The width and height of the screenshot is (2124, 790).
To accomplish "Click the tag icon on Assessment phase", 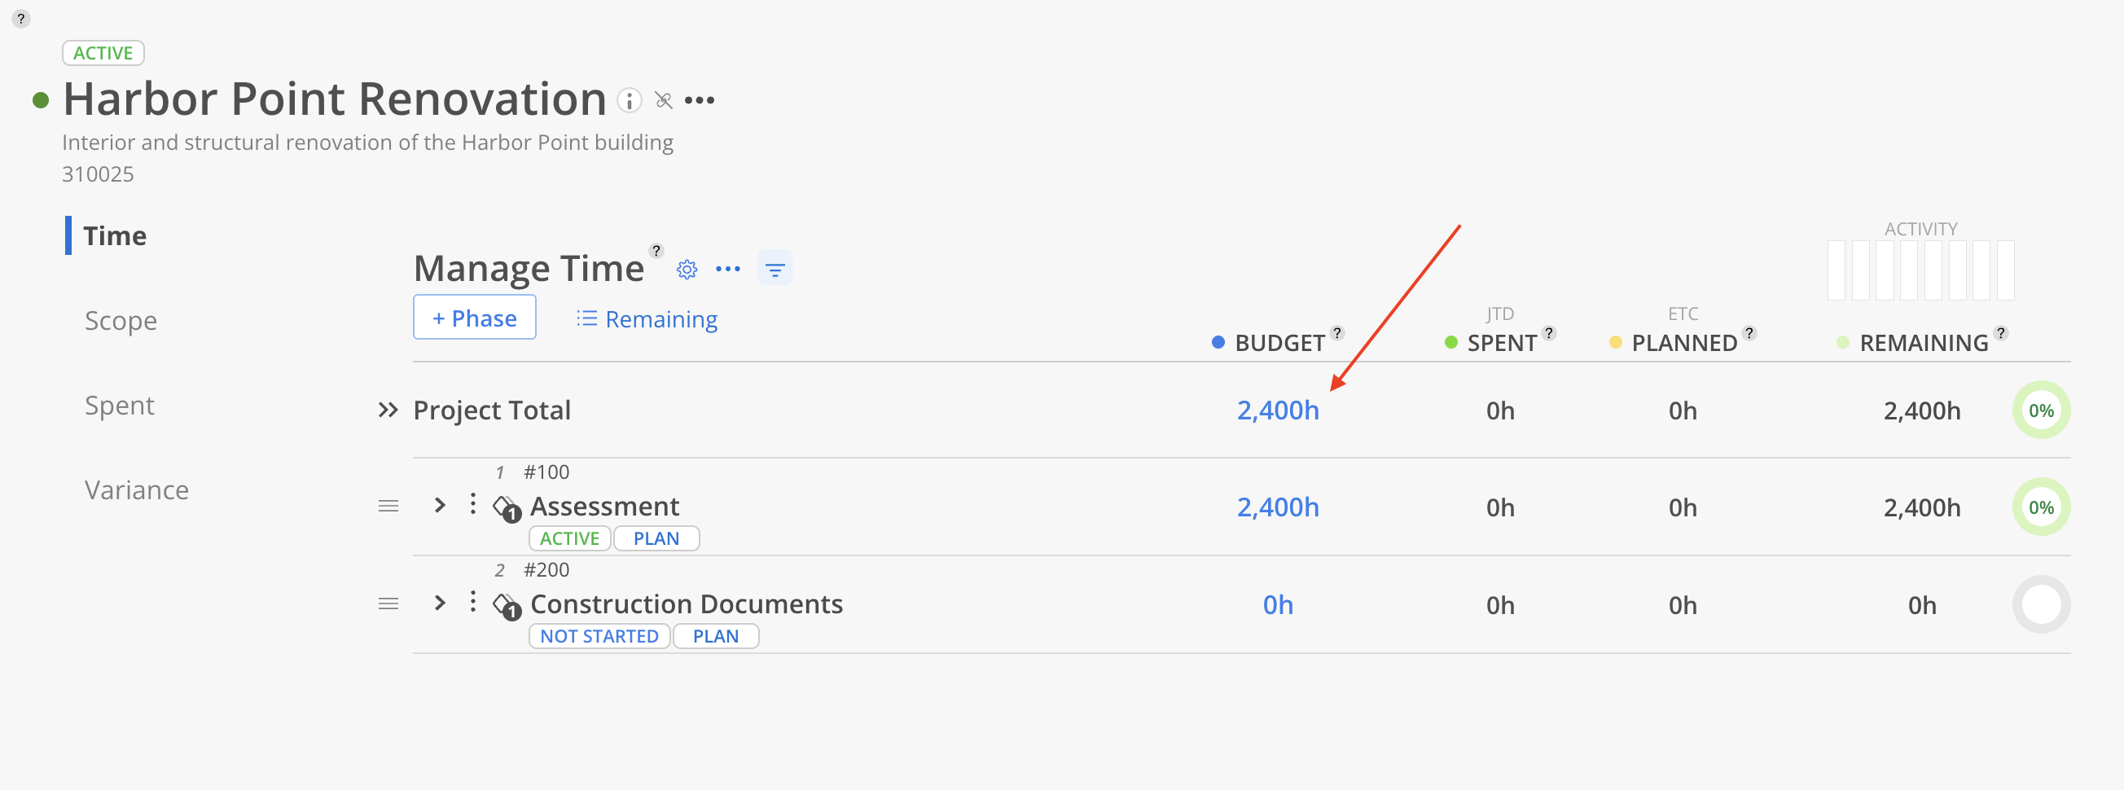I will point(507,508).
